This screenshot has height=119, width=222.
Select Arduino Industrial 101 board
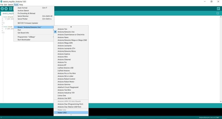(71, 93)
